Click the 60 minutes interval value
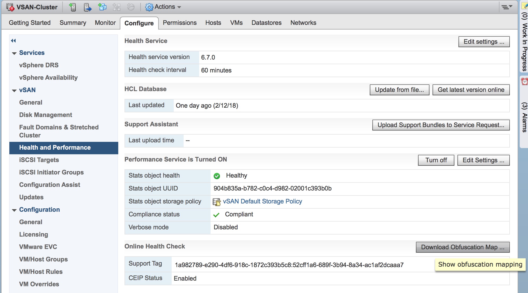Image resolution: width=528 pixels, height=293 pixels. pyautogui.click(x=216, y=70)
